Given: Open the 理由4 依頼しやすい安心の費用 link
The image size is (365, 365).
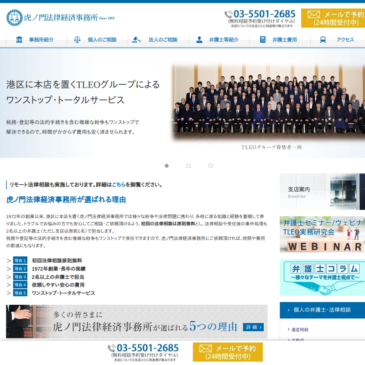Looking at the screenshot, I should pos(58,285).
